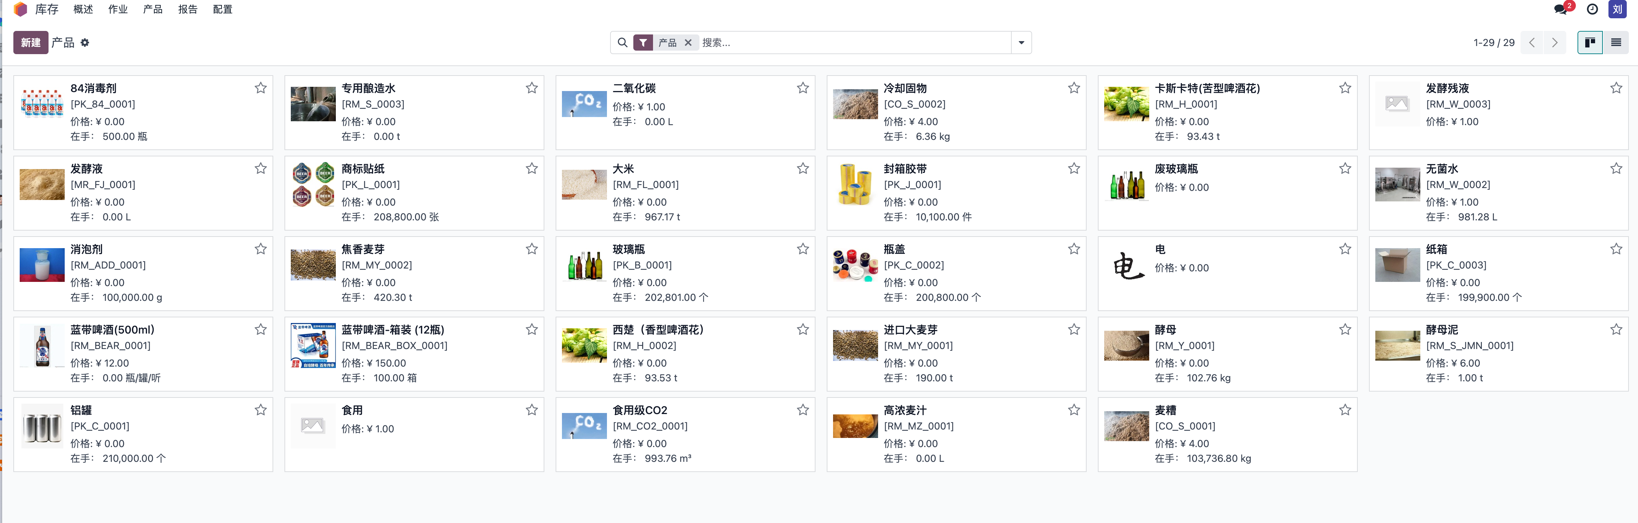Toggle the star on 进口大麦芽
1638x523 pixels.
1074,329
